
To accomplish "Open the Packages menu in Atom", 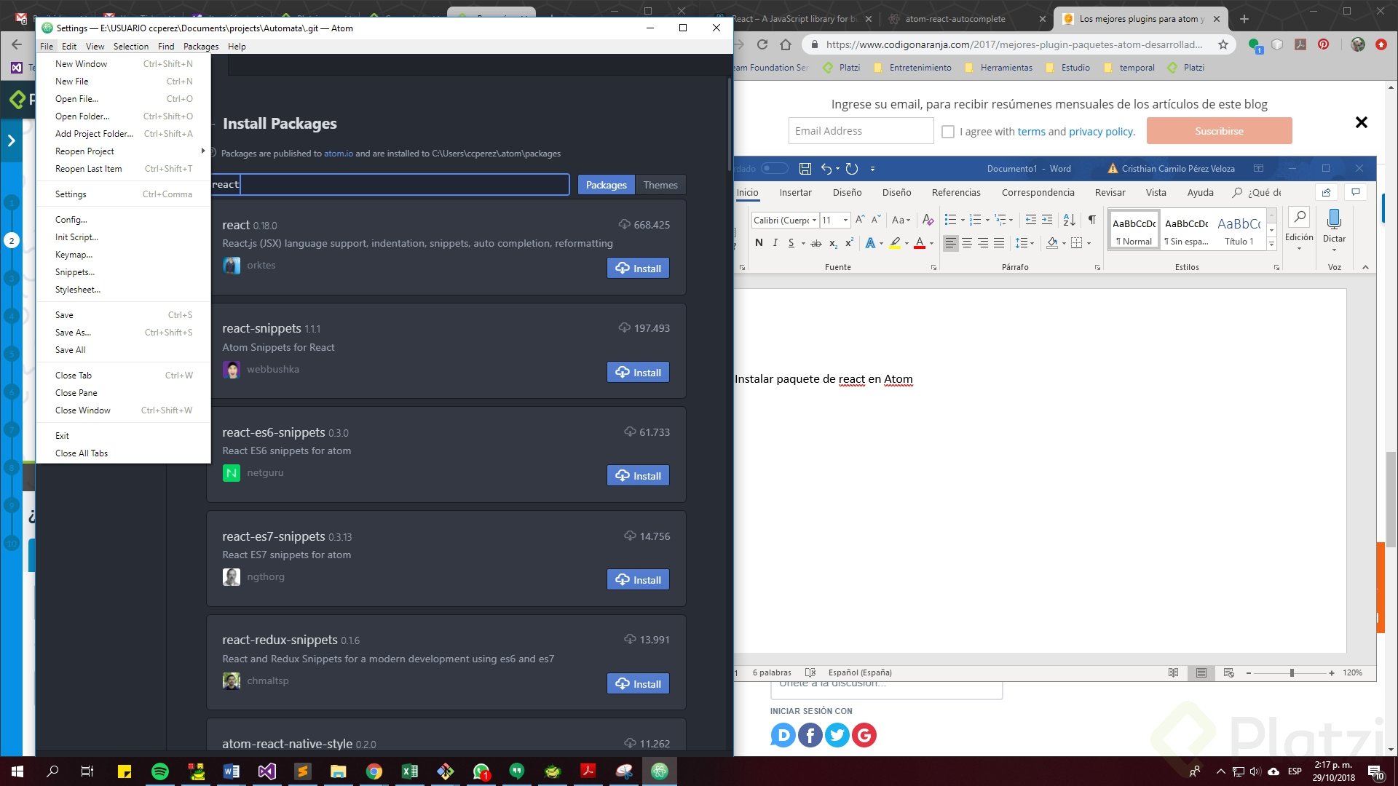I will tap(201, 46).
